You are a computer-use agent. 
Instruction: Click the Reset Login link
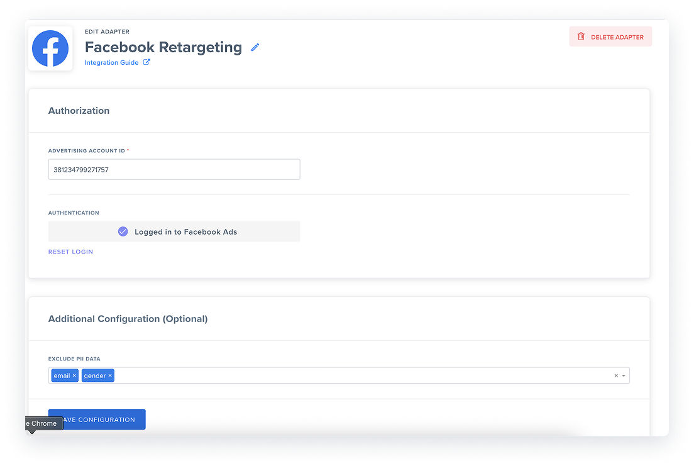(71, 252)
